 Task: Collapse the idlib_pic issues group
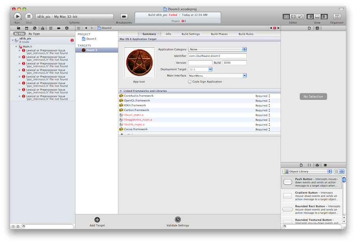(13, 40)
